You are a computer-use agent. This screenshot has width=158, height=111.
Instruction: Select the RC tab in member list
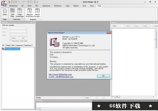[x=3, y=45]
